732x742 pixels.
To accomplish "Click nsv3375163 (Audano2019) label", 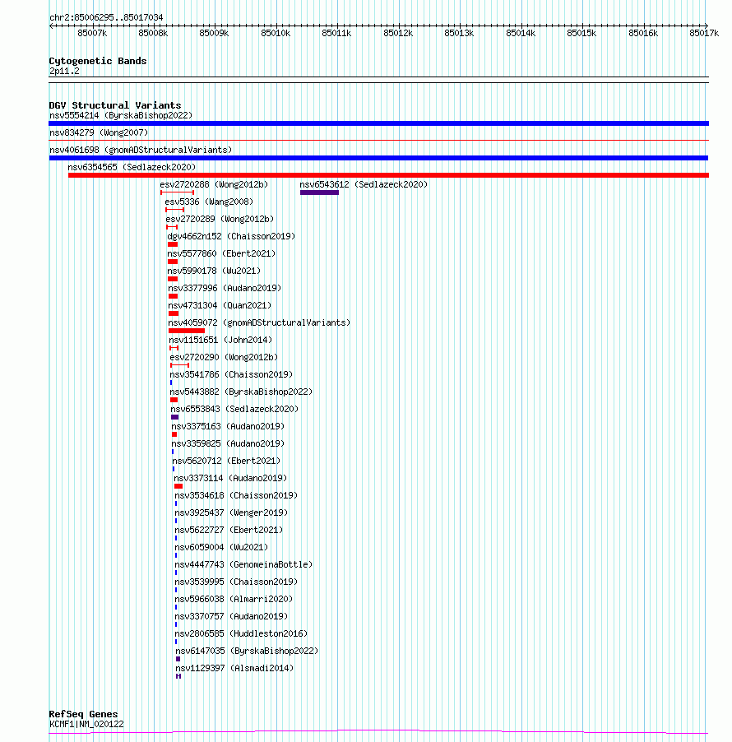I will (x=228, y=426).
